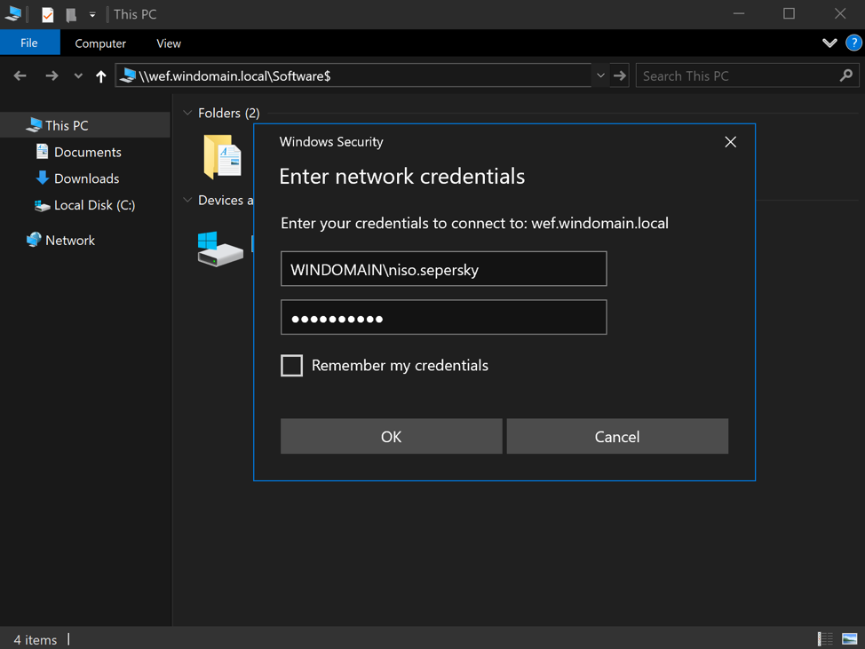The width and height of the screenshot is (865, 649).
Task: Switch to details view in status bar
Action: [825, 638]
